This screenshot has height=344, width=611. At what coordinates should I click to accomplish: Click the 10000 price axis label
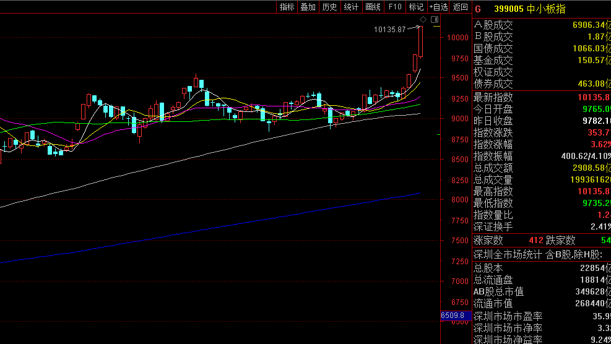pos(457,38)
